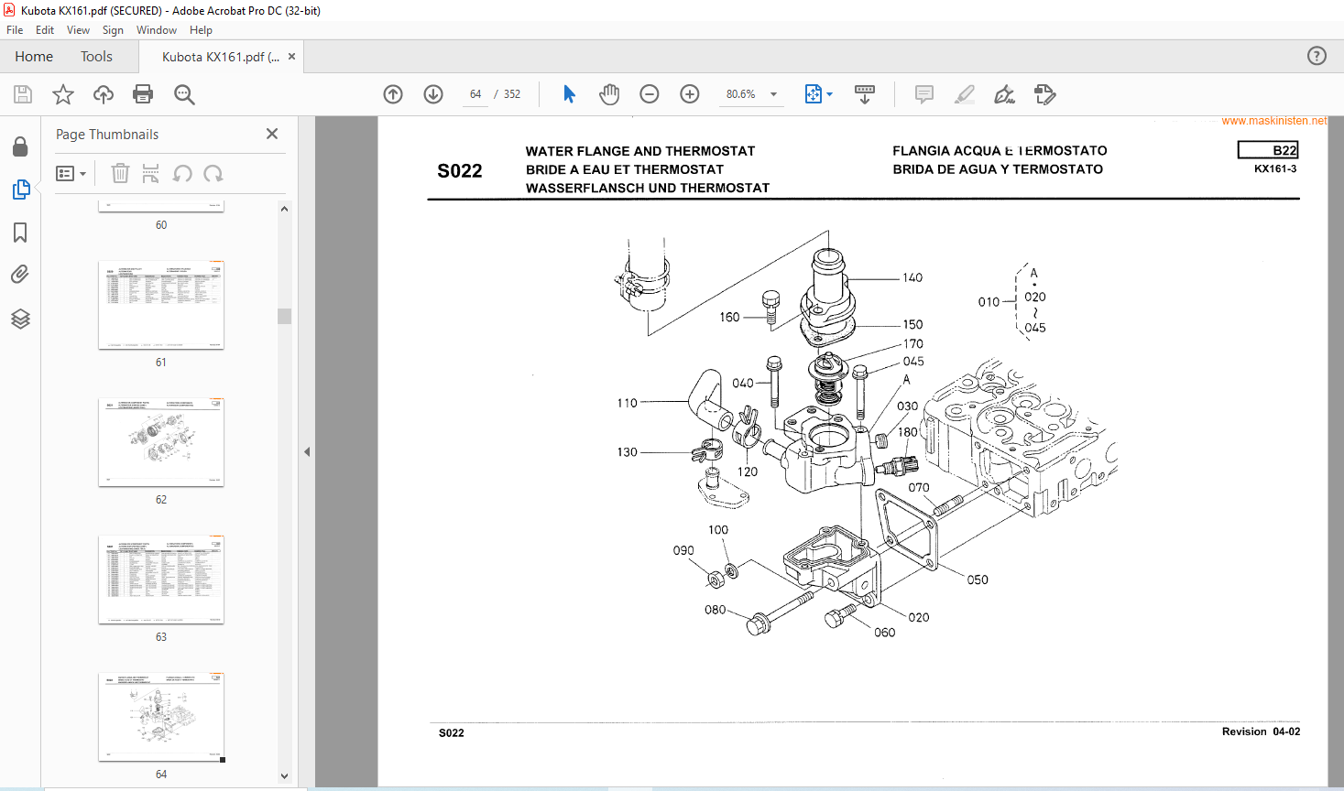
Task: Open the View menu
Action: [78, 30]
